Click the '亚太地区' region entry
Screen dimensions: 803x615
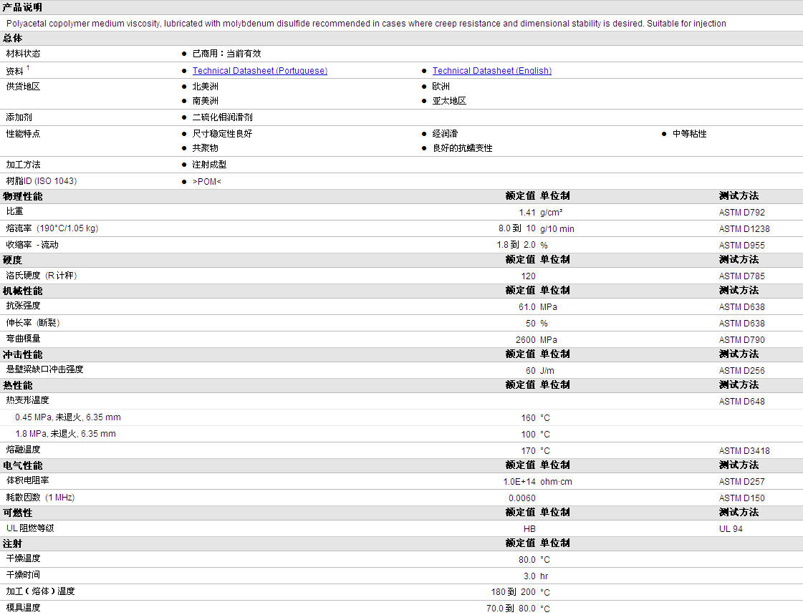(449, 101)
